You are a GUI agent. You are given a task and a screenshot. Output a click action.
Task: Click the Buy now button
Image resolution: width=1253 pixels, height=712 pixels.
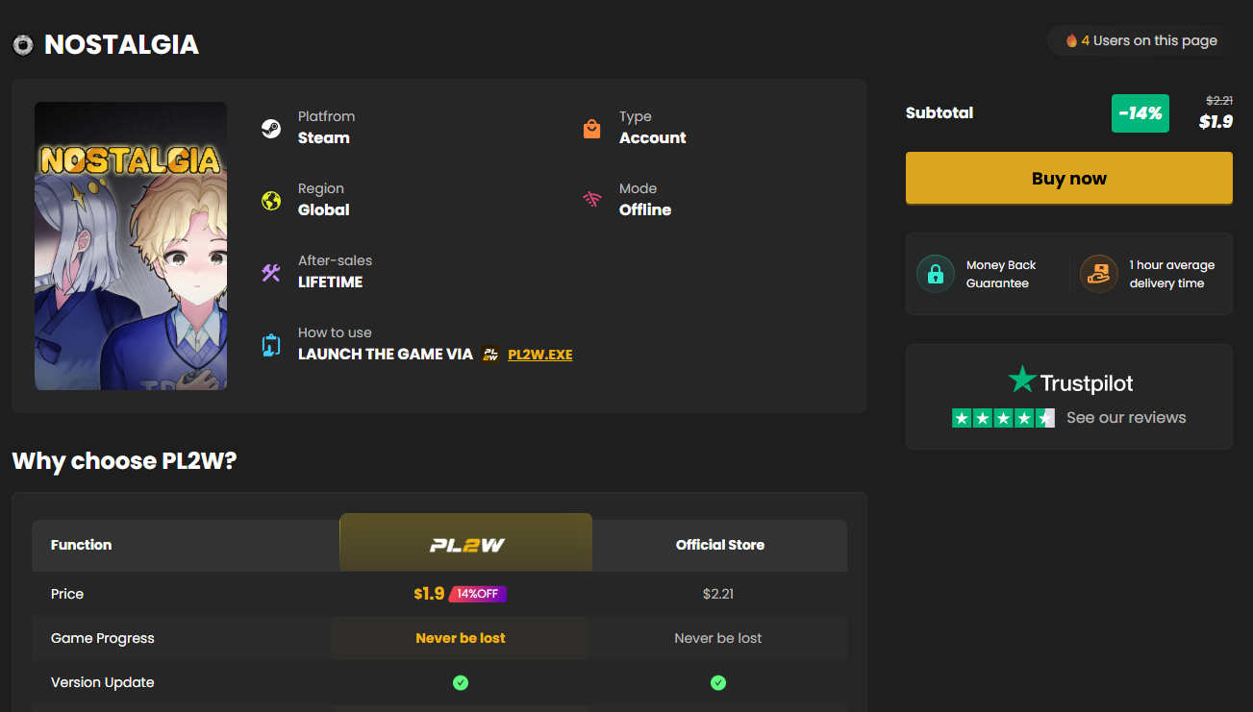point(1068,178)
